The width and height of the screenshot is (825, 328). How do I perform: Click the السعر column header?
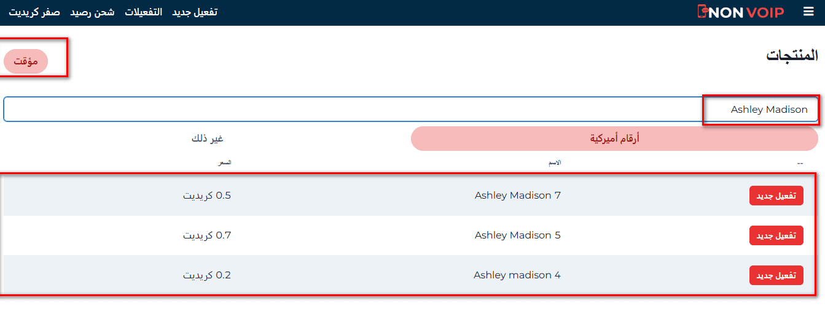click(x=225, y=162)
